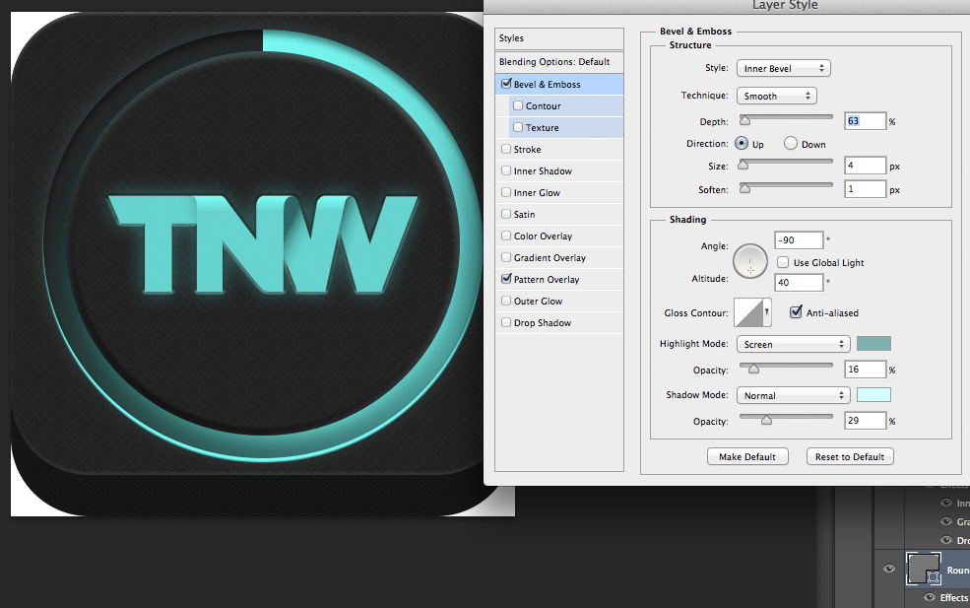
Task: Select the 'Roun' shape layer thumbnail
Action: [924, 569]
